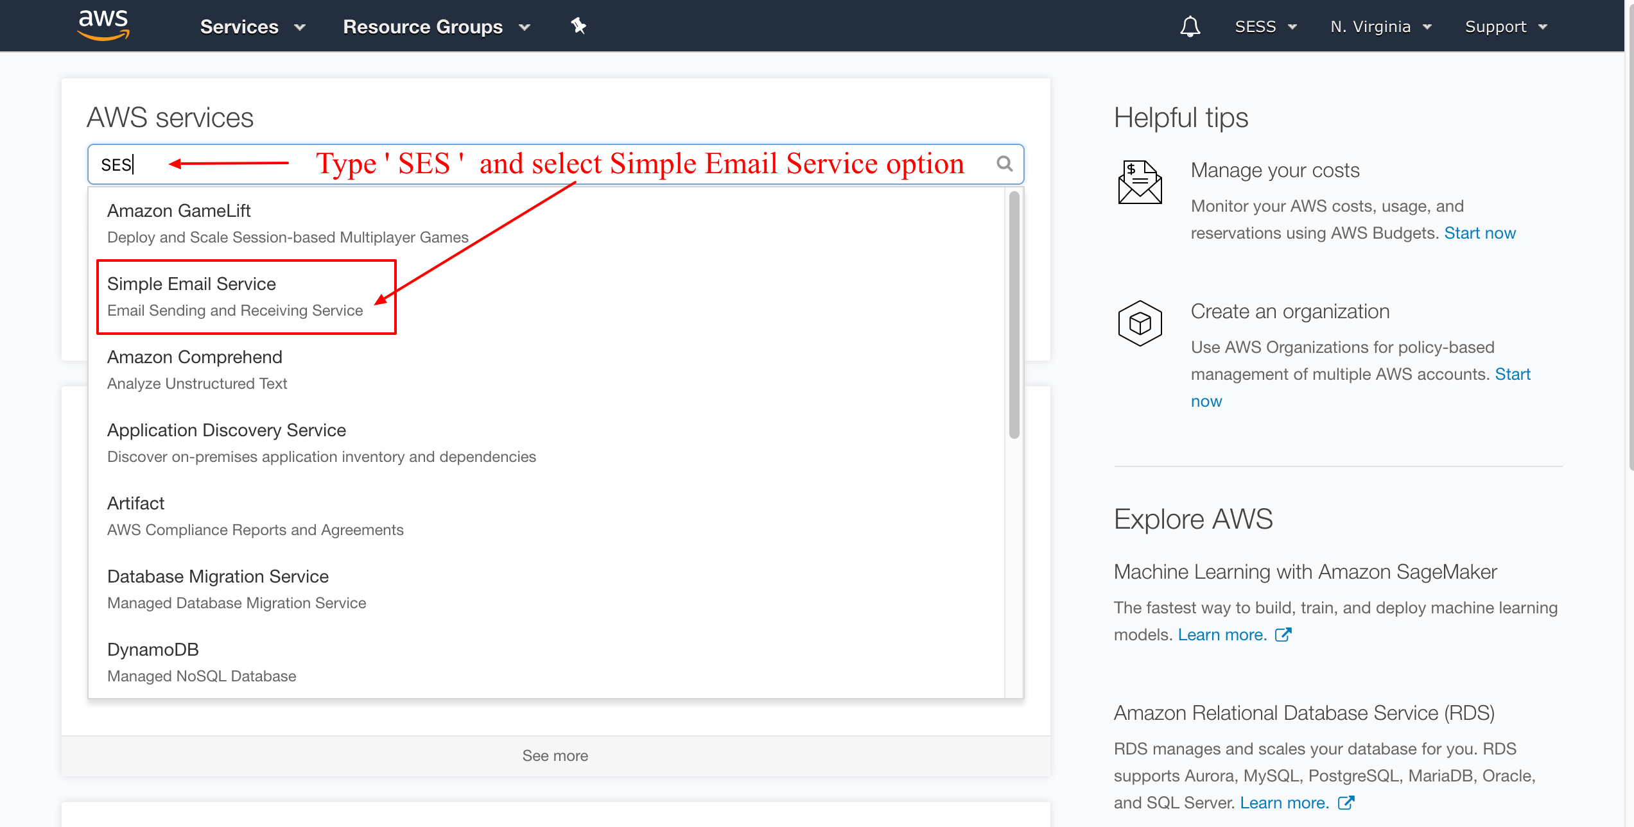1634x827 pixels.
Task: Click the See more button
Action: coord(555,756)
